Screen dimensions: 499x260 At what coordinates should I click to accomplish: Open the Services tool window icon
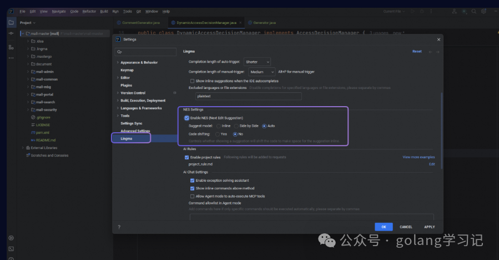[x=11, y=238]
